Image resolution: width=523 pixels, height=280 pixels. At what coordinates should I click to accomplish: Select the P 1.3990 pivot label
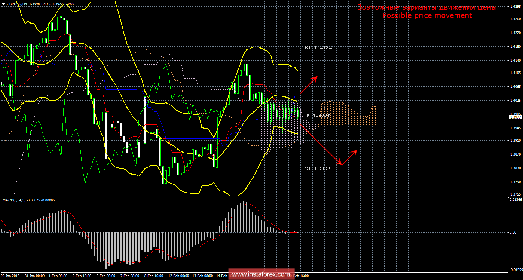(318, 116)
